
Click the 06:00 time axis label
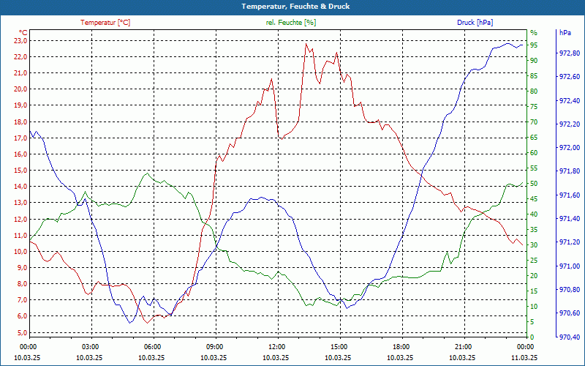coord(152,346)
